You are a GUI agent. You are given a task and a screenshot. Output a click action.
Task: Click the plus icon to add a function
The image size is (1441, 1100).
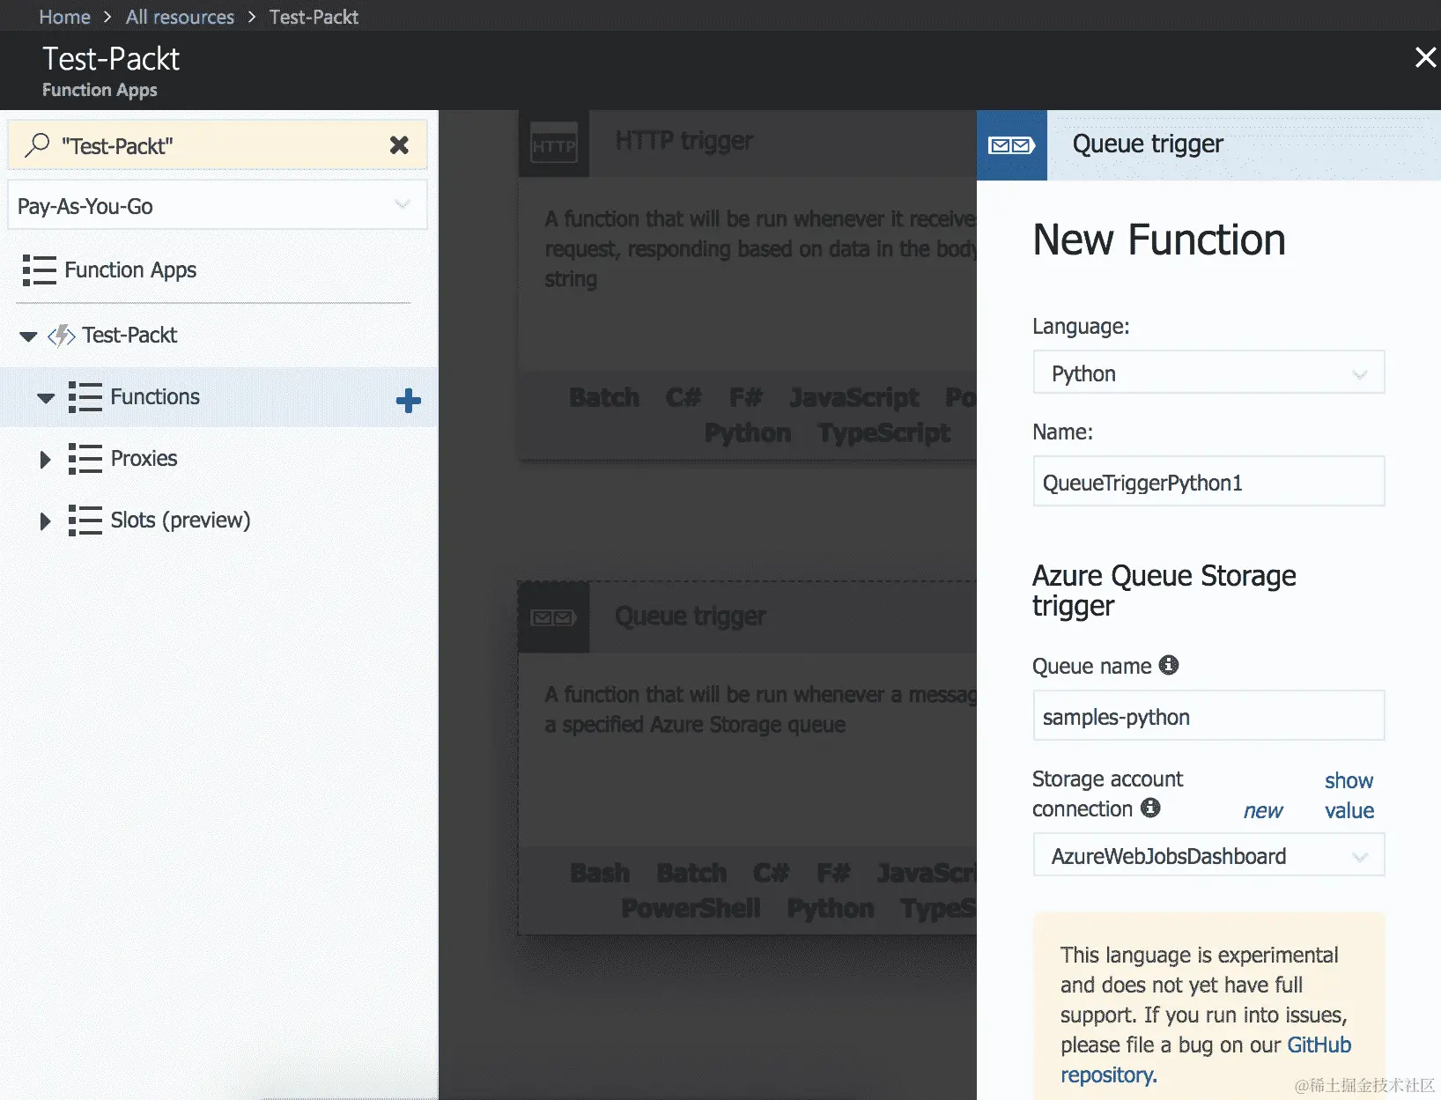tap(408, 401)
